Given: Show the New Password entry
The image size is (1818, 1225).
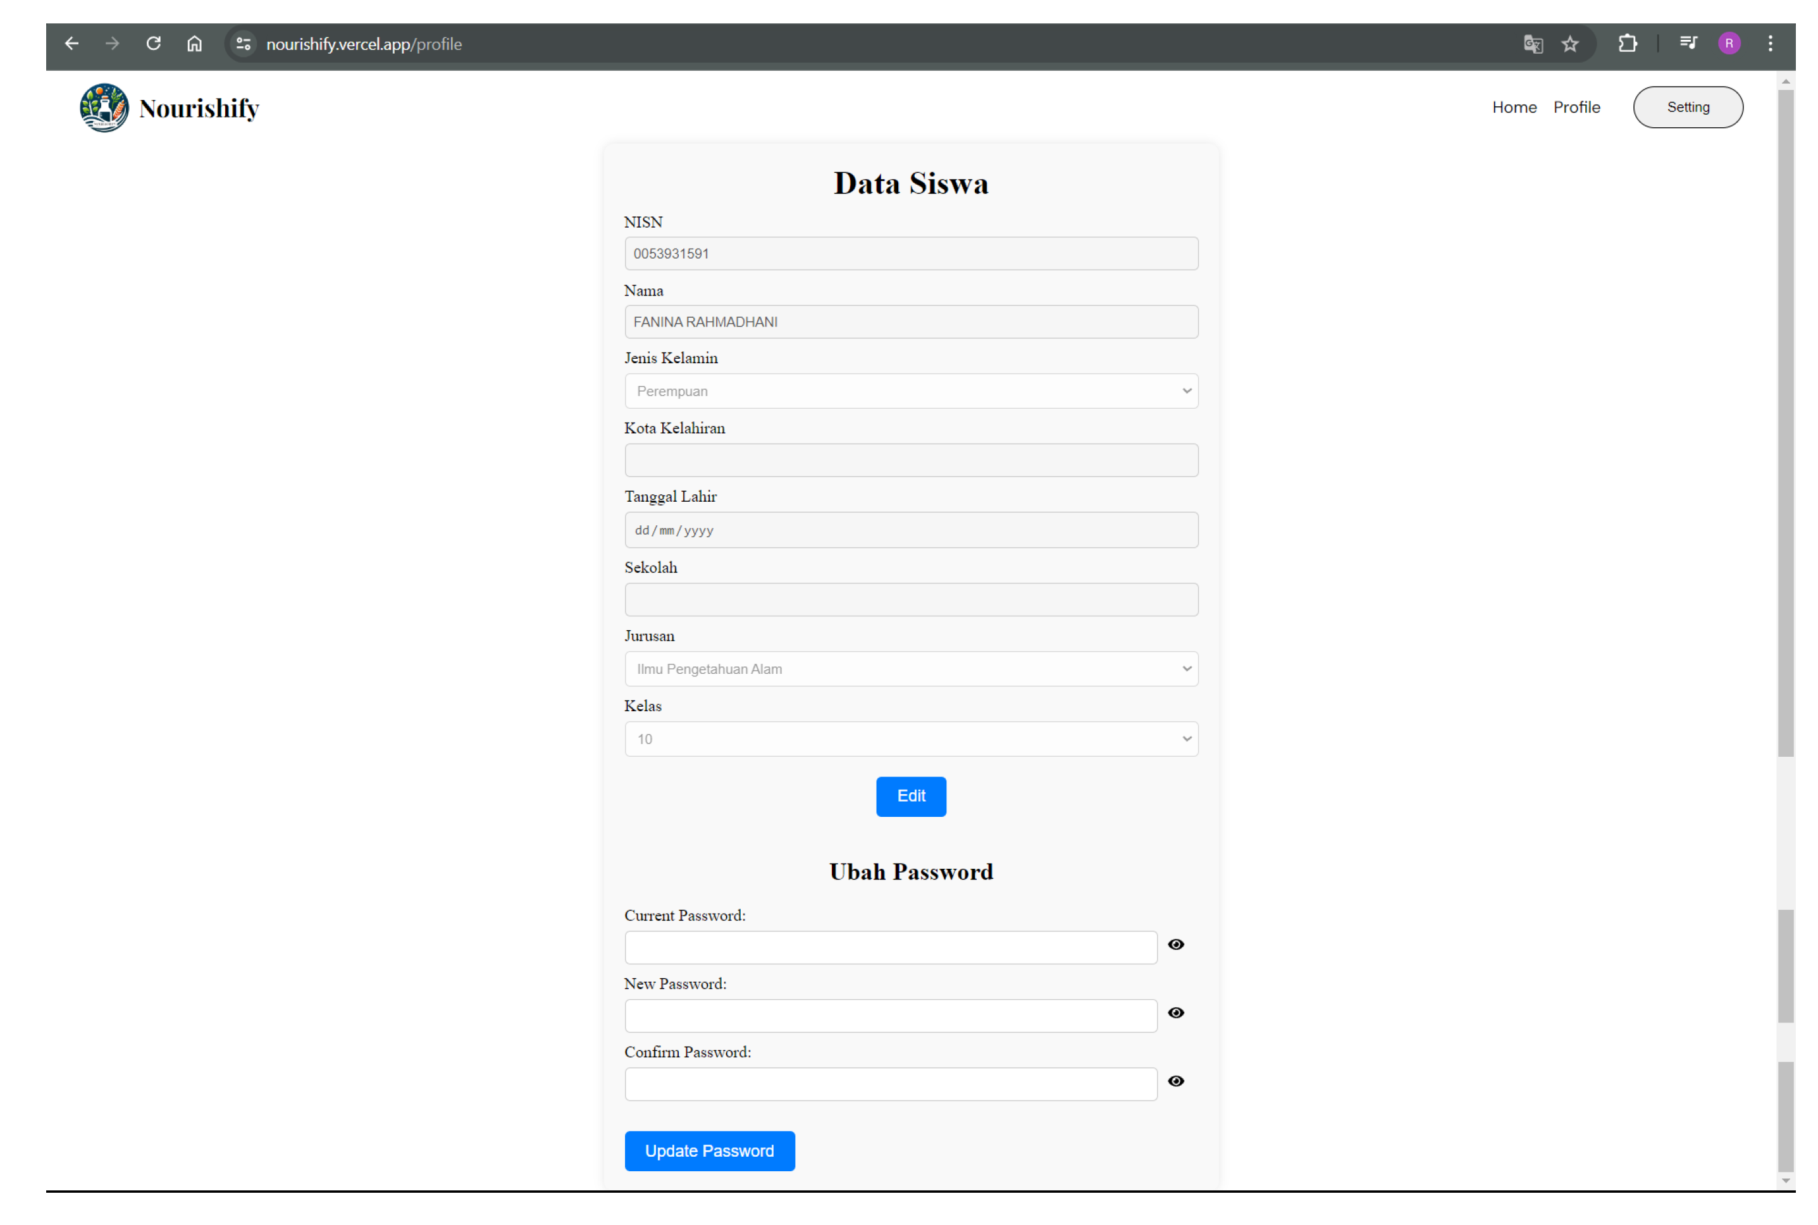Looking at the screenshot, I should tap(1176, 1012).
